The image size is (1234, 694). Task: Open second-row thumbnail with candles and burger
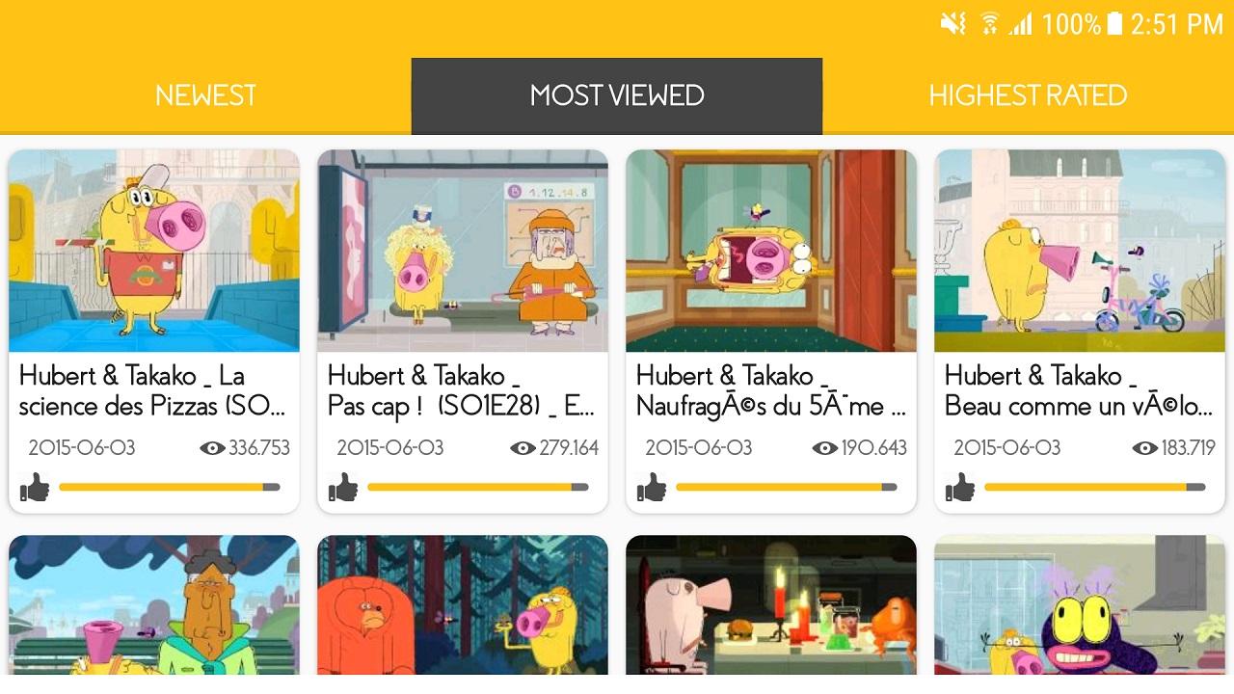[x=771, y=605]
